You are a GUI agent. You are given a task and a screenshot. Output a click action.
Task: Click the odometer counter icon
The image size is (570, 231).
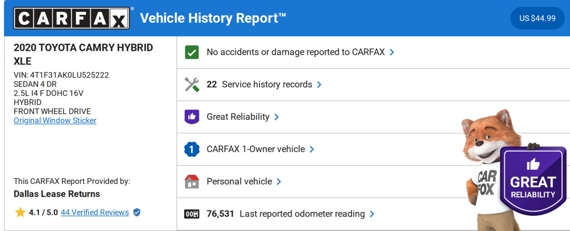(x=191, y=214)
